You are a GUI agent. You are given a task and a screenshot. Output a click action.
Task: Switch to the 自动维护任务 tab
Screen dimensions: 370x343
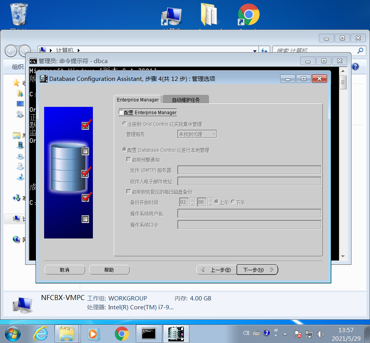[x=185, y=99]
